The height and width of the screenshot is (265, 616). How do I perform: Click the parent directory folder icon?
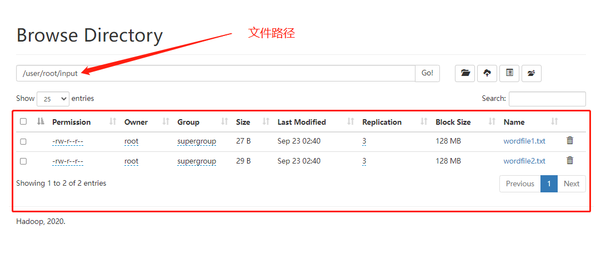click(531, 73)
